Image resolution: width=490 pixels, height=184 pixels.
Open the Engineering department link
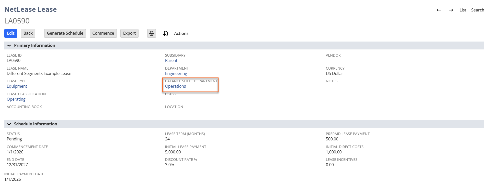pos(176,74)
